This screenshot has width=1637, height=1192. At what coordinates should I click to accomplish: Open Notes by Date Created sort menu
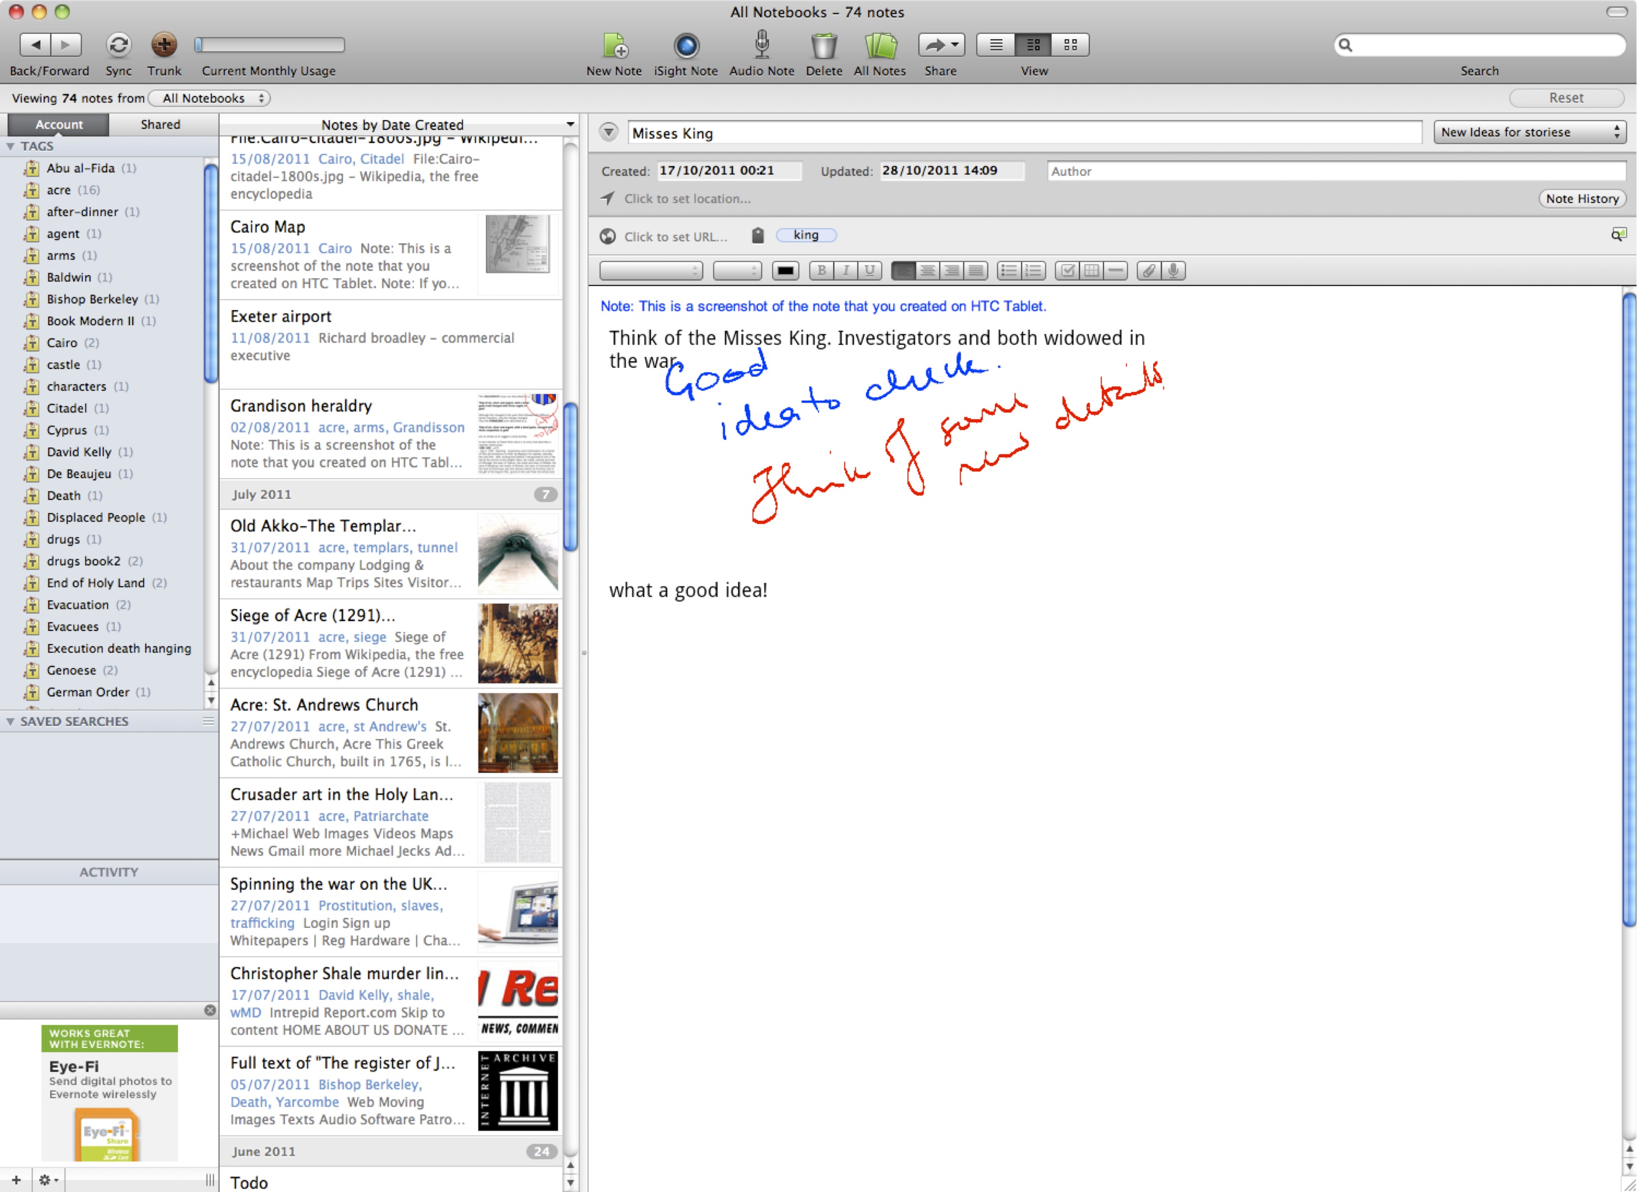[x=393, y=125]
